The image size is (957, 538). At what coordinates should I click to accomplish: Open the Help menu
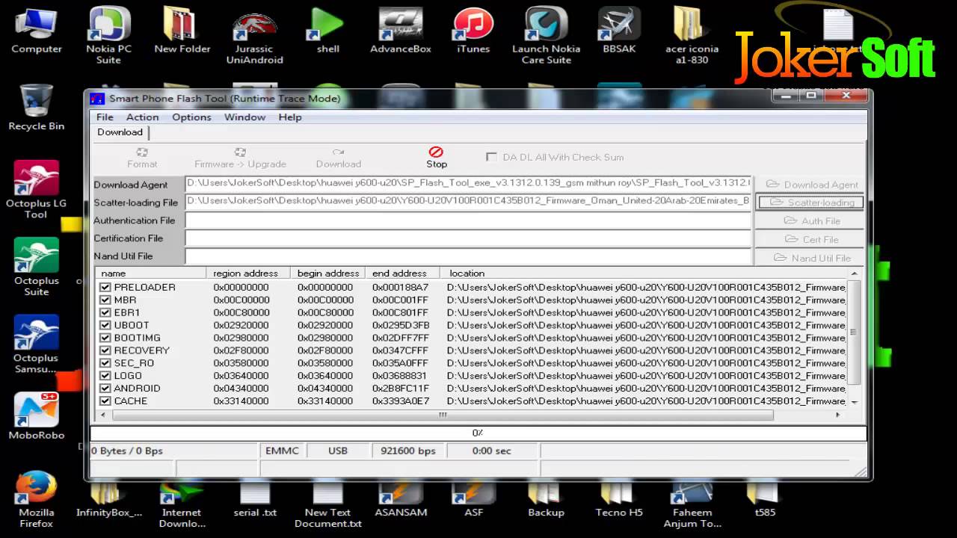pos(290,117)
